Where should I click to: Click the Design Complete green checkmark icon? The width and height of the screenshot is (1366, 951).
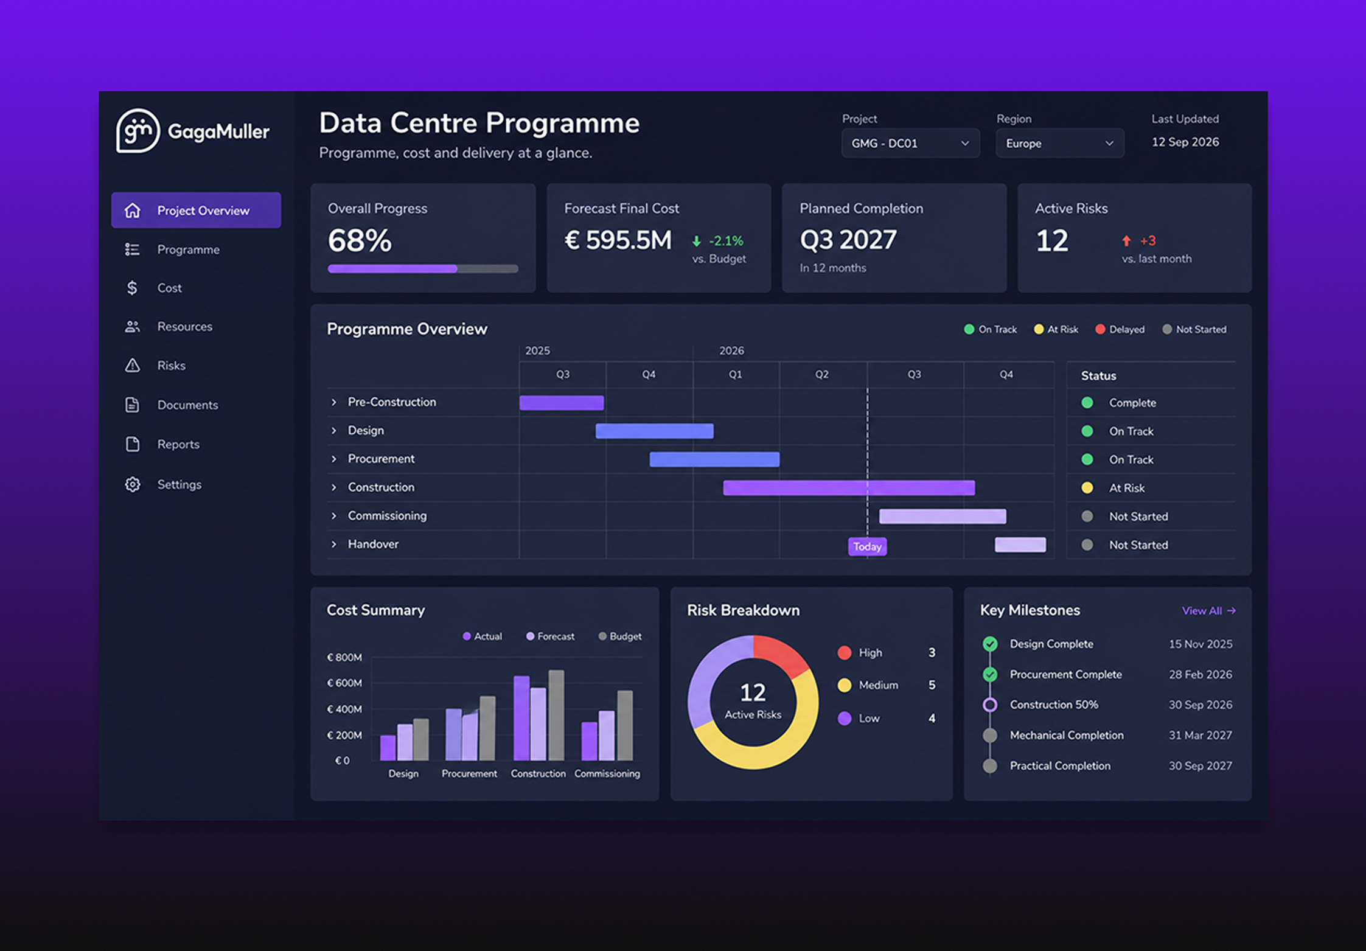(990, 644)
